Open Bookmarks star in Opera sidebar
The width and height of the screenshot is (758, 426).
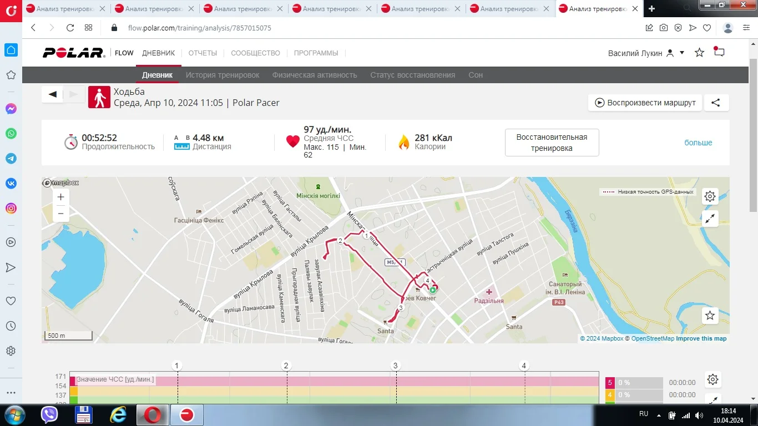(x=11, y=75)
